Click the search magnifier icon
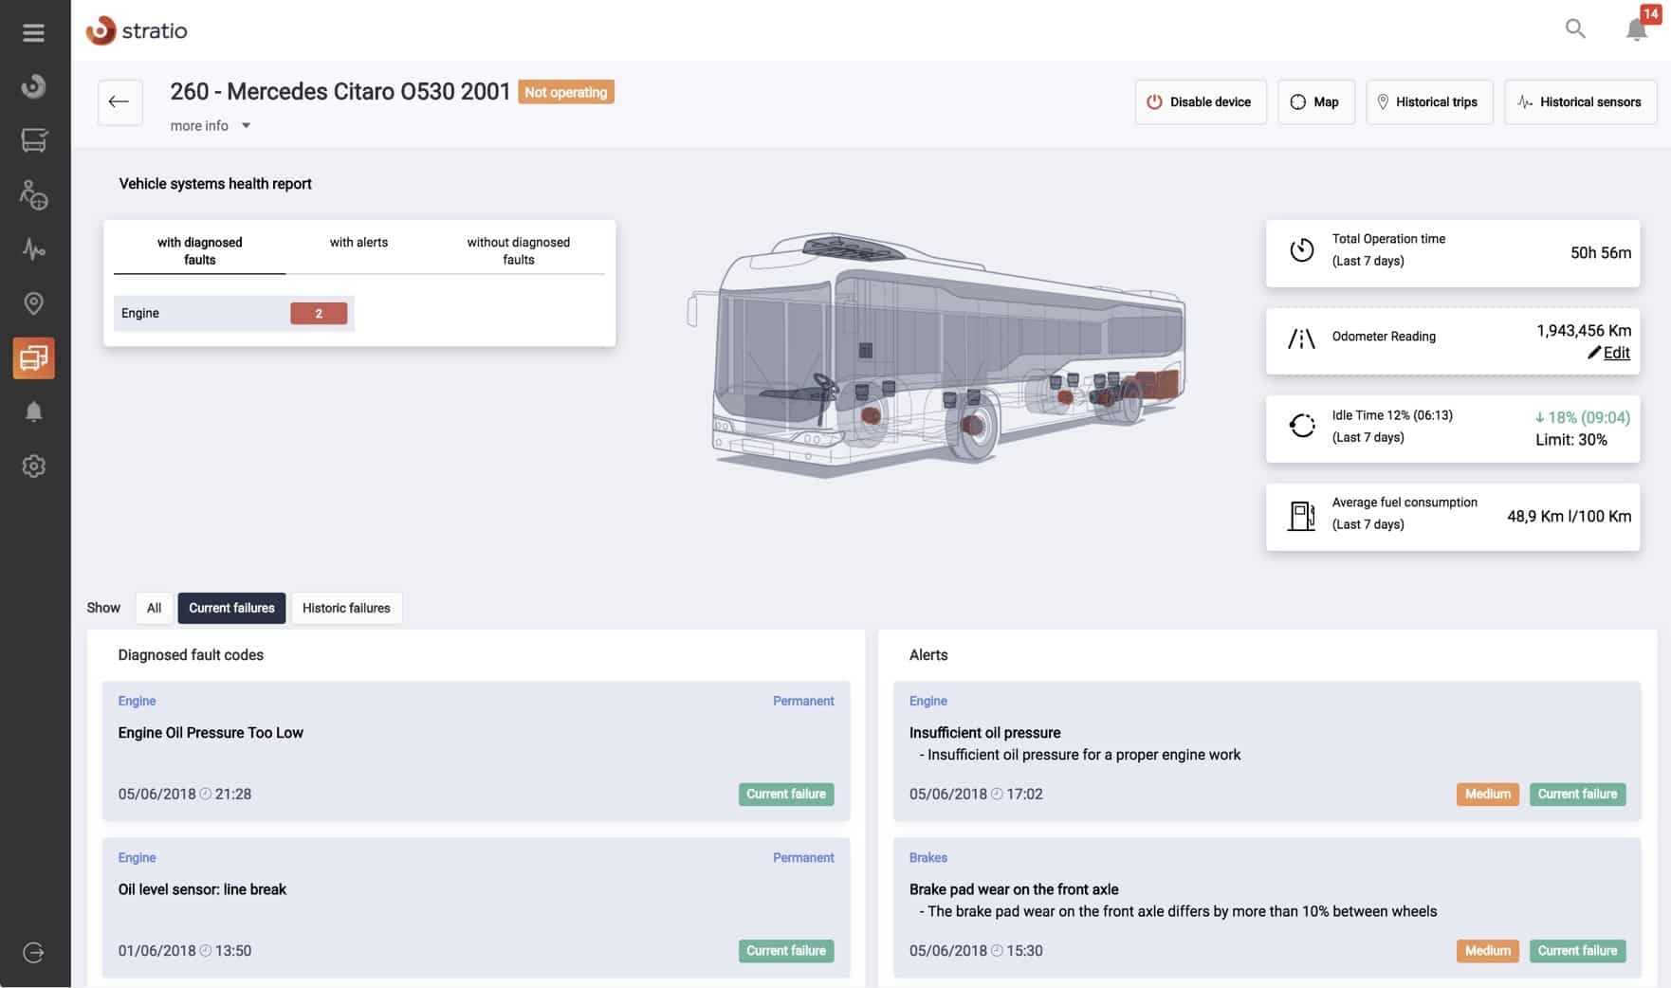 pyautogui.click(x=1575, y=28)
